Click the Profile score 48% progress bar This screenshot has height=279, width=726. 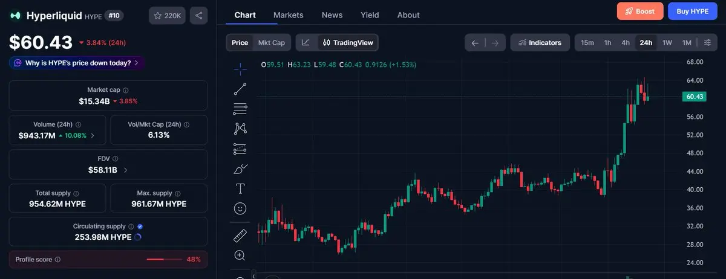pyautogui.click(x=165, y=260)
